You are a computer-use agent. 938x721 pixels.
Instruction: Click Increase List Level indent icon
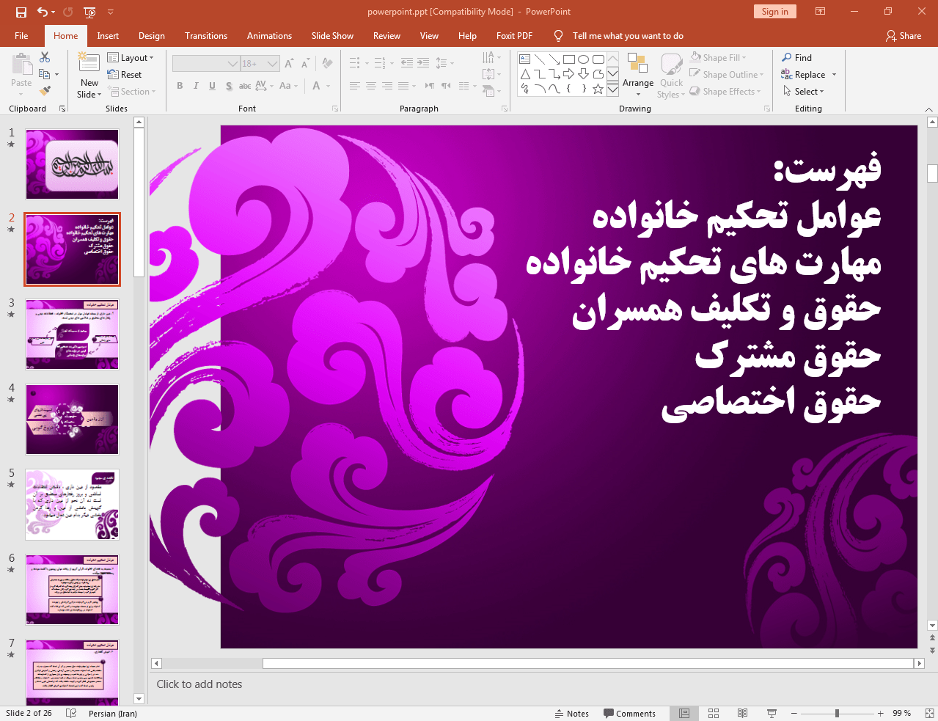point(423,63)
